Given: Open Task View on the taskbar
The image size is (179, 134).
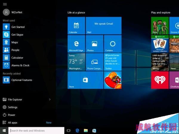Looking at the screenshot, I should point(69,131).
